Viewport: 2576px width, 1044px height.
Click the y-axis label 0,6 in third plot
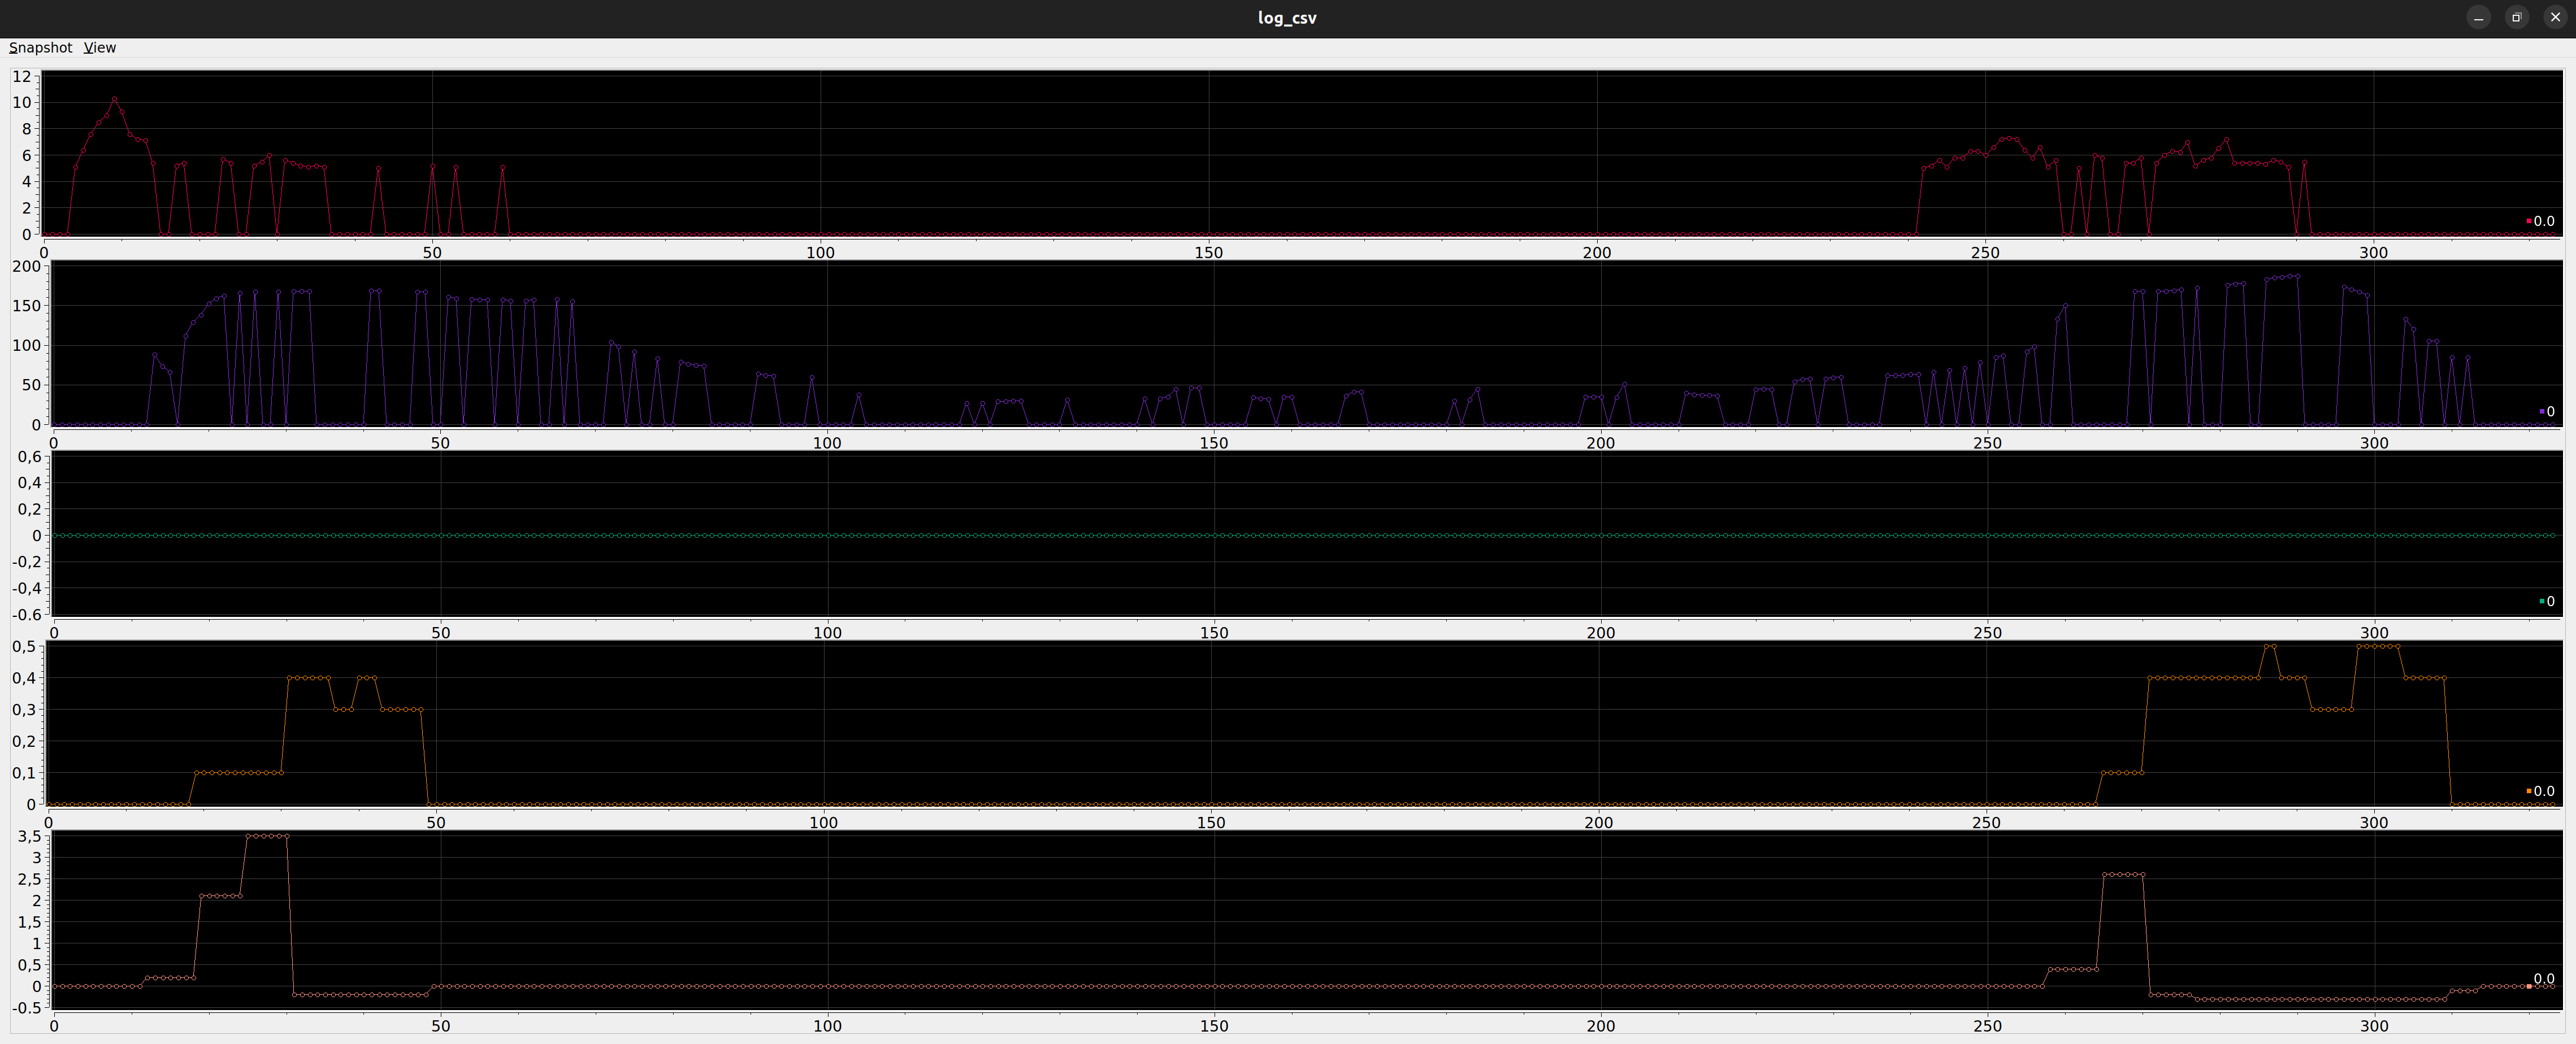[x=30, y=457]
